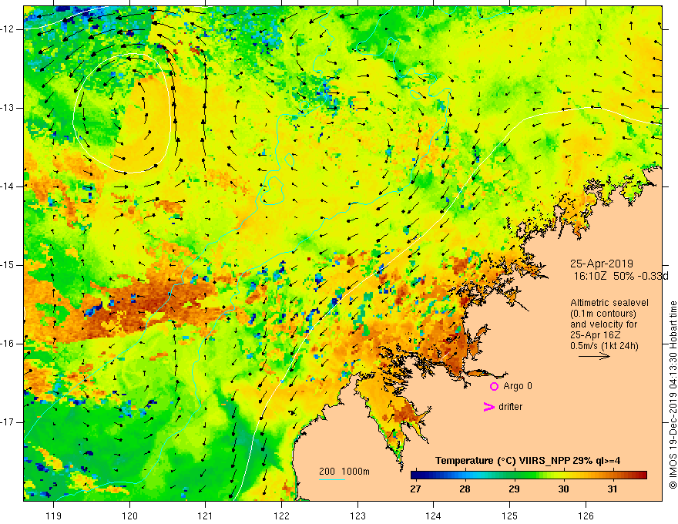Click the latitude label -15

[x=8, y=265]
